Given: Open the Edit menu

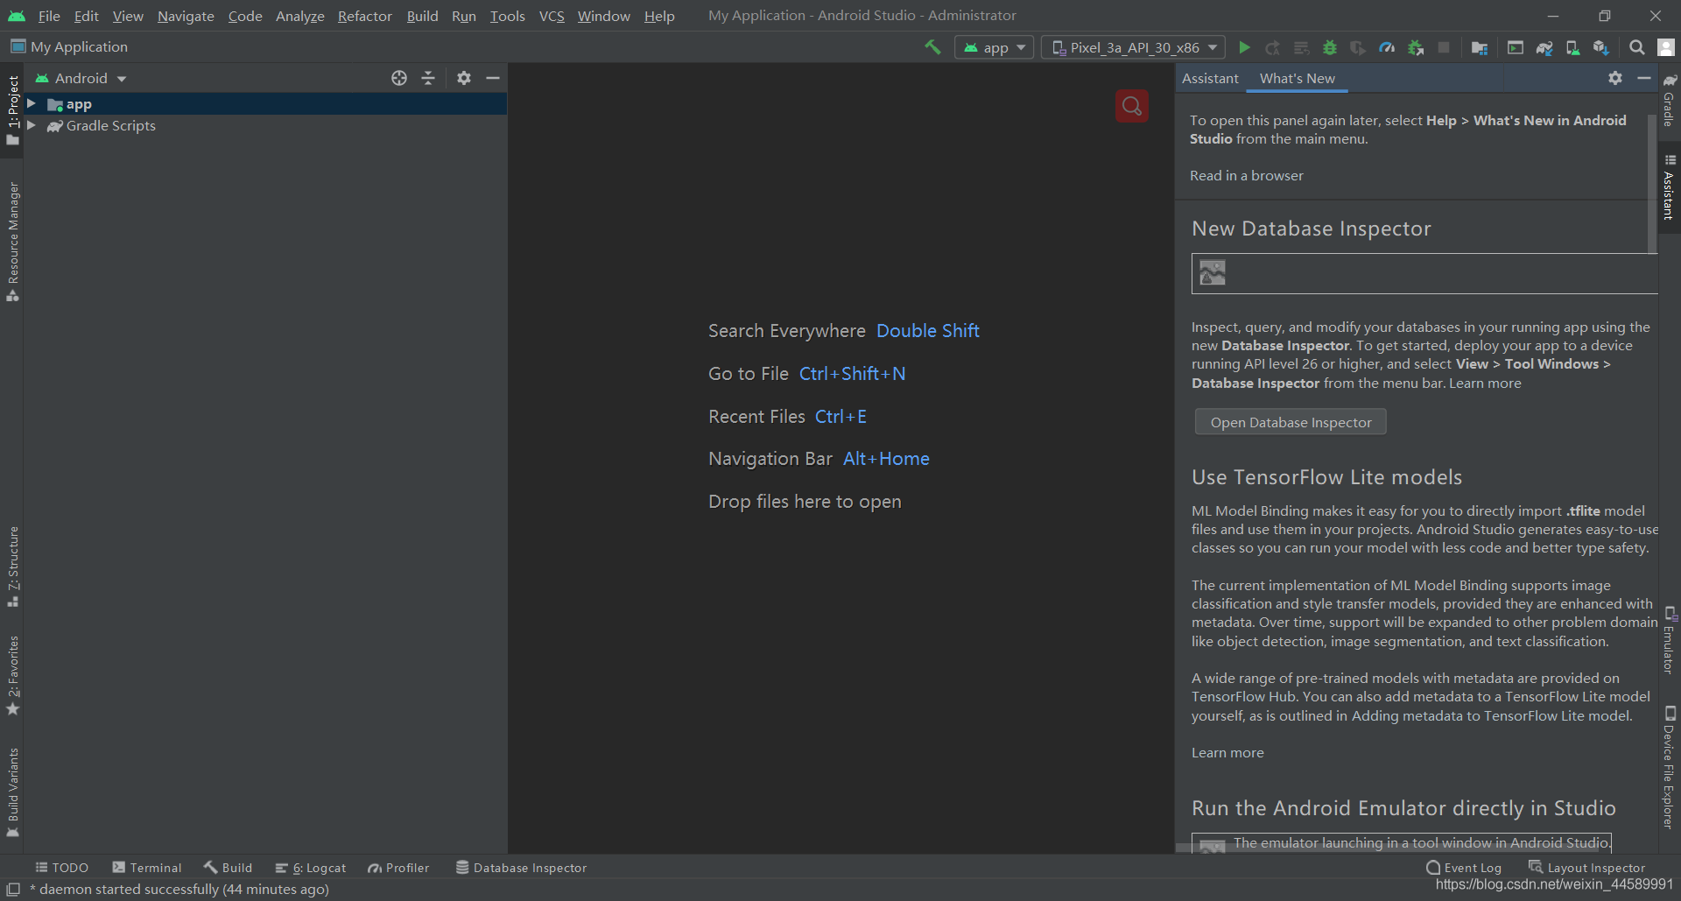Looking at the screenshot, I should 87,16.
